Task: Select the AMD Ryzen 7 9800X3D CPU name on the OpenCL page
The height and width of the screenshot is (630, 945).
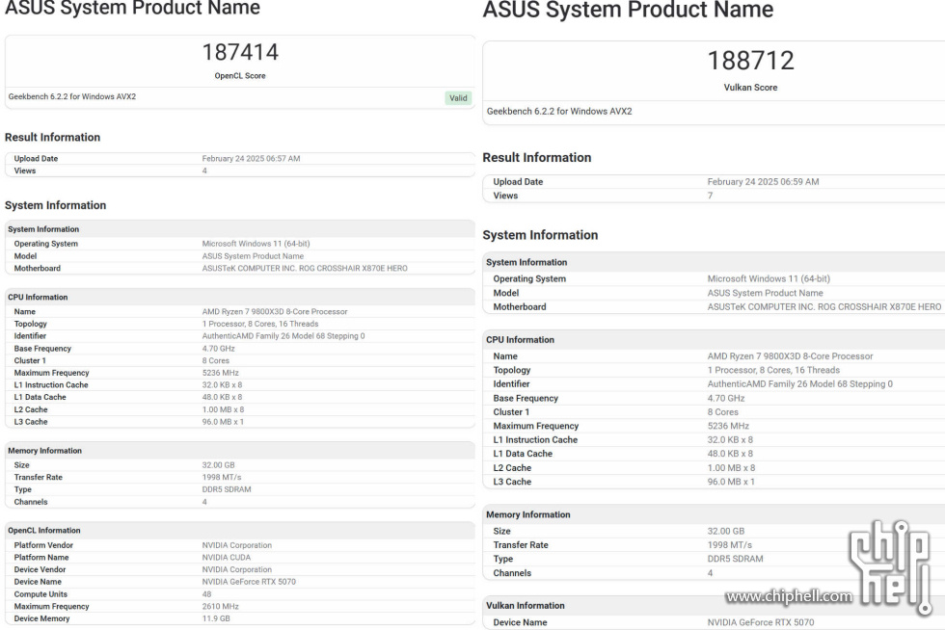Action: pos(275,312)
